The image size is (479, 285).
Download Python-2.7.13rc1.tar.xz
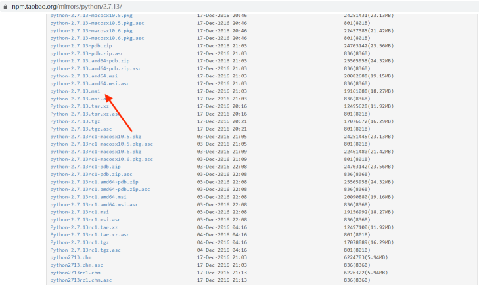click(84, 227)
